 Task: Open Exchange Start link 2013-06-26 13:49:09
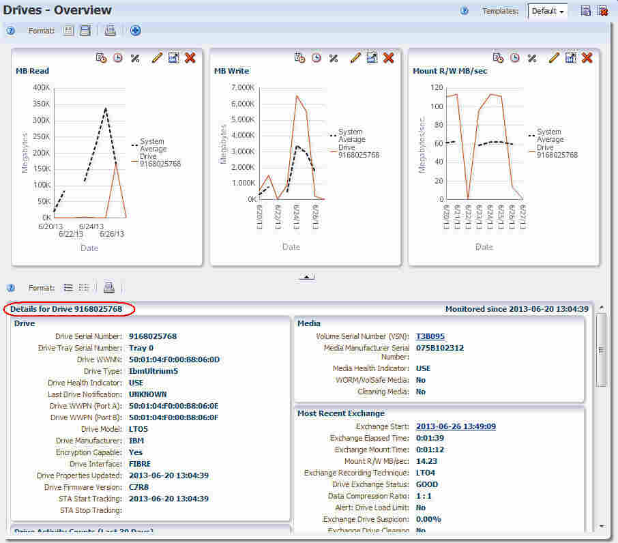pos(456,426)
